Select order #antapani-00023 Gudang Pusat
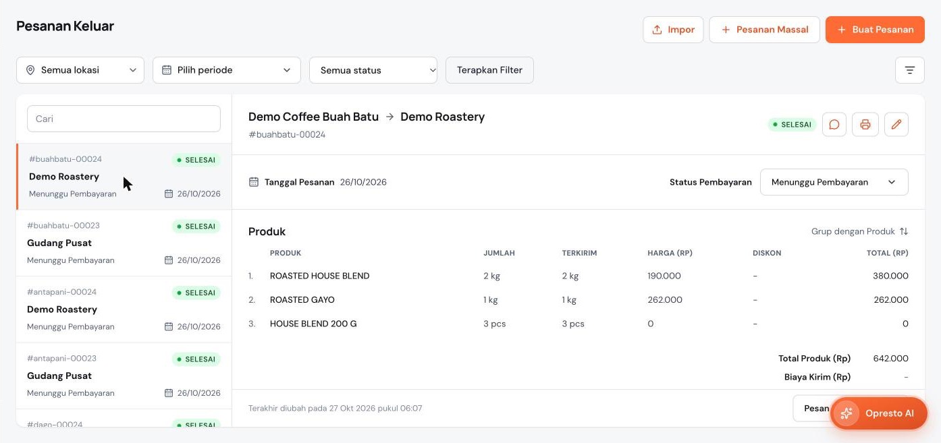This screenshot has width=941, height=443. pos(124,376)
